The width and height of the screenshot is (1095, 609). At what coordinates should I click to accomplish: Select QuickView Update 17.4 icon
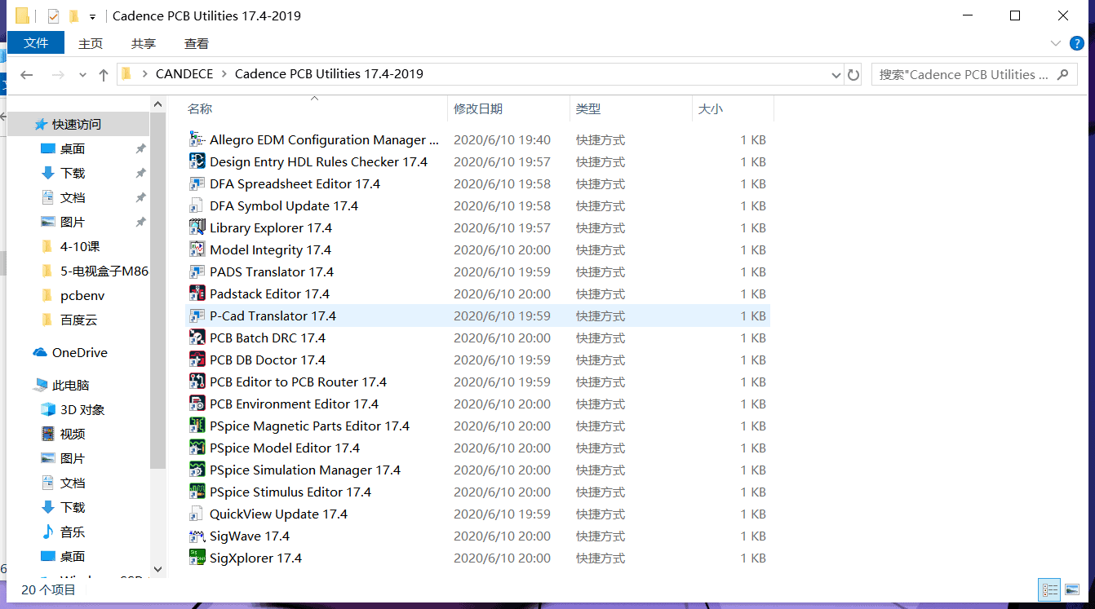[197, 514]
